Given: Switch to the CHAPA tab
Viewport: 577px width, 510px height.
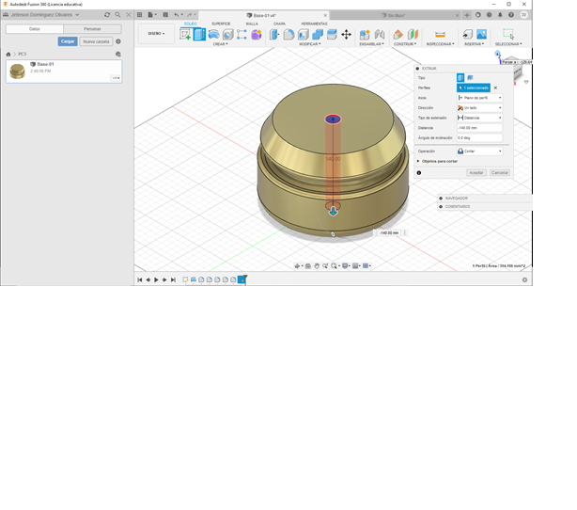Looking at the screenshot, I should [279, 24].
